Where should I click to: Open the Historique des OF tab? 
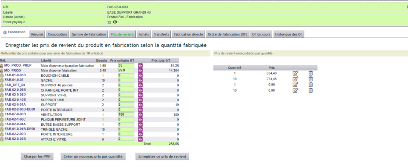tap(289, 34)
